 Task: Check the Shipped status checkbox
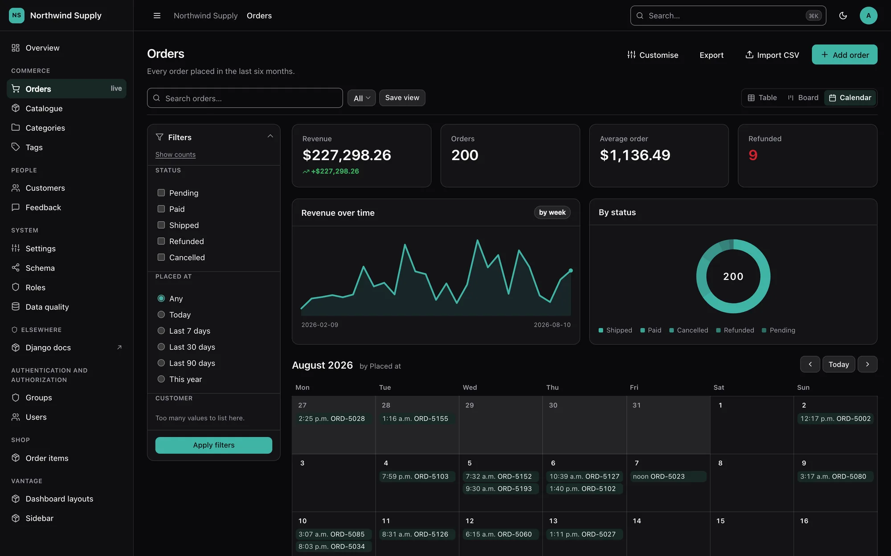pos(161,225)
